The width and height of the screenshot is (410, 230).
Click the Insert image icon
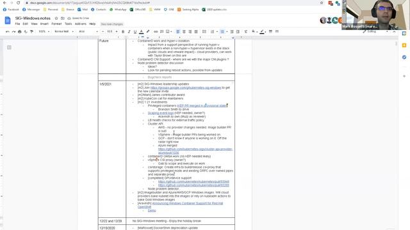click(168, 31)
